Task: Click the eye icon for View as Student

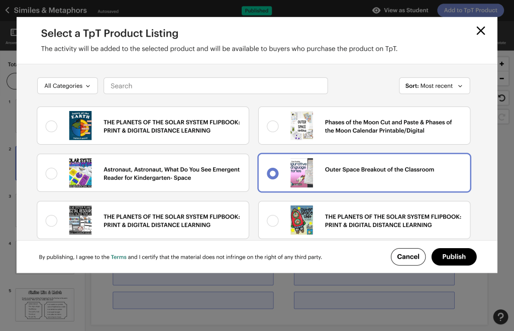Action: [376, 10]
